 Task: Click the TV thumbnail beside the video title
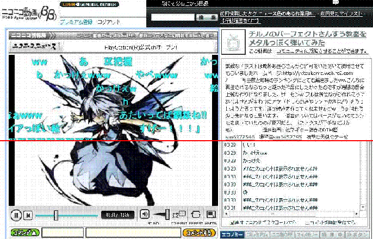tap(233, 42)
